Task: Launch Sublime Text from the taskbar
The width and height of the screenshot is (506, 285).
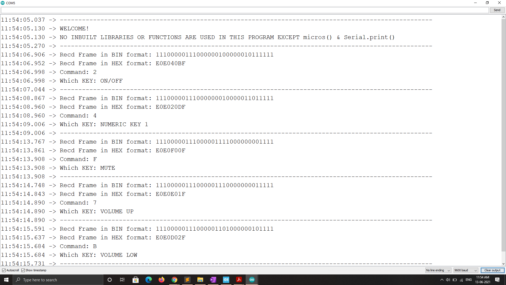Action: pos(187,280)
